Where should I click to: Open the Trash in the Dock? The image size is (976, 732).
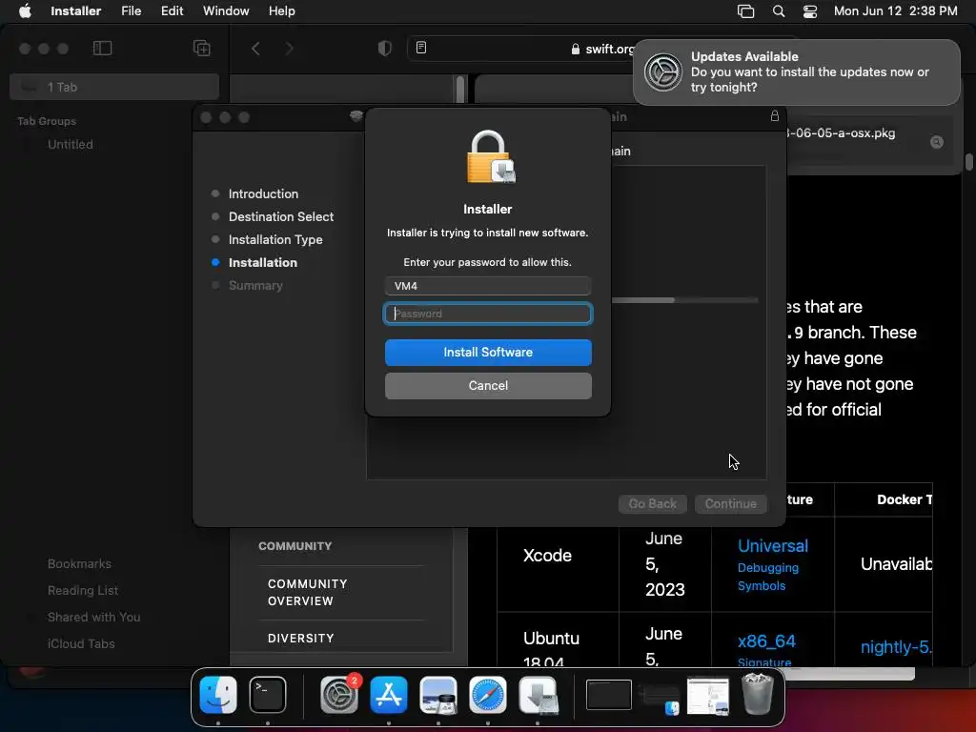758,695
